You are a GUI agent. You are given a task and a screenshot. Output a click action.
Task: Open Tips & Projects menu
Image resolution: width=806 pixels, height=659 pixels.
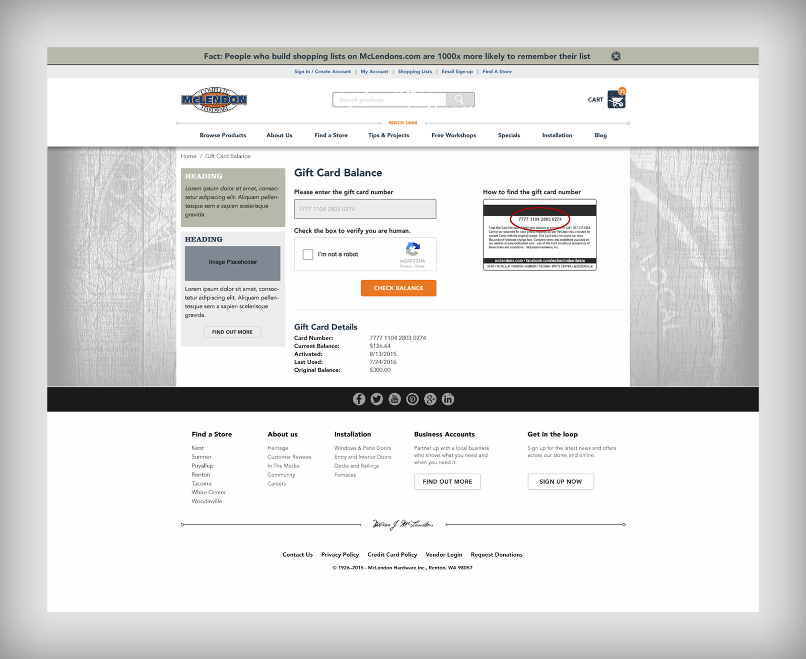click(388, 136)
